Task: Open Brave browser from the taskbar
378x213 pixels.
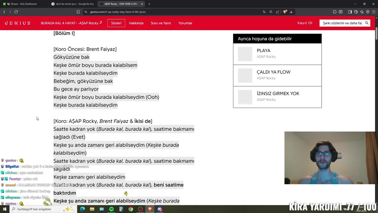Action: pyautogui.click(x=150, y=209)
